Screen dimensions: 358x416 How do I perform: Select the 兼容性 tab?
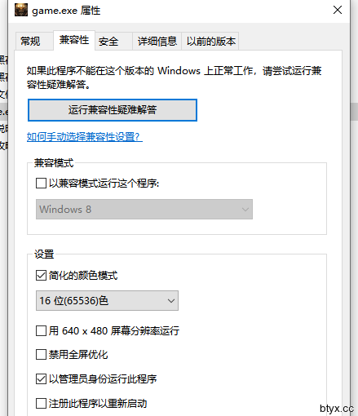74,40
